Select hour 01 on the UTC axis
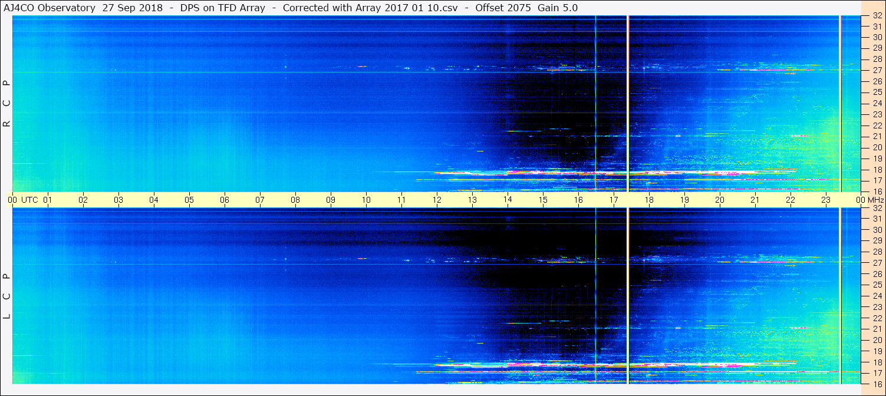This screenshot has width=886, height=396. 47,200
